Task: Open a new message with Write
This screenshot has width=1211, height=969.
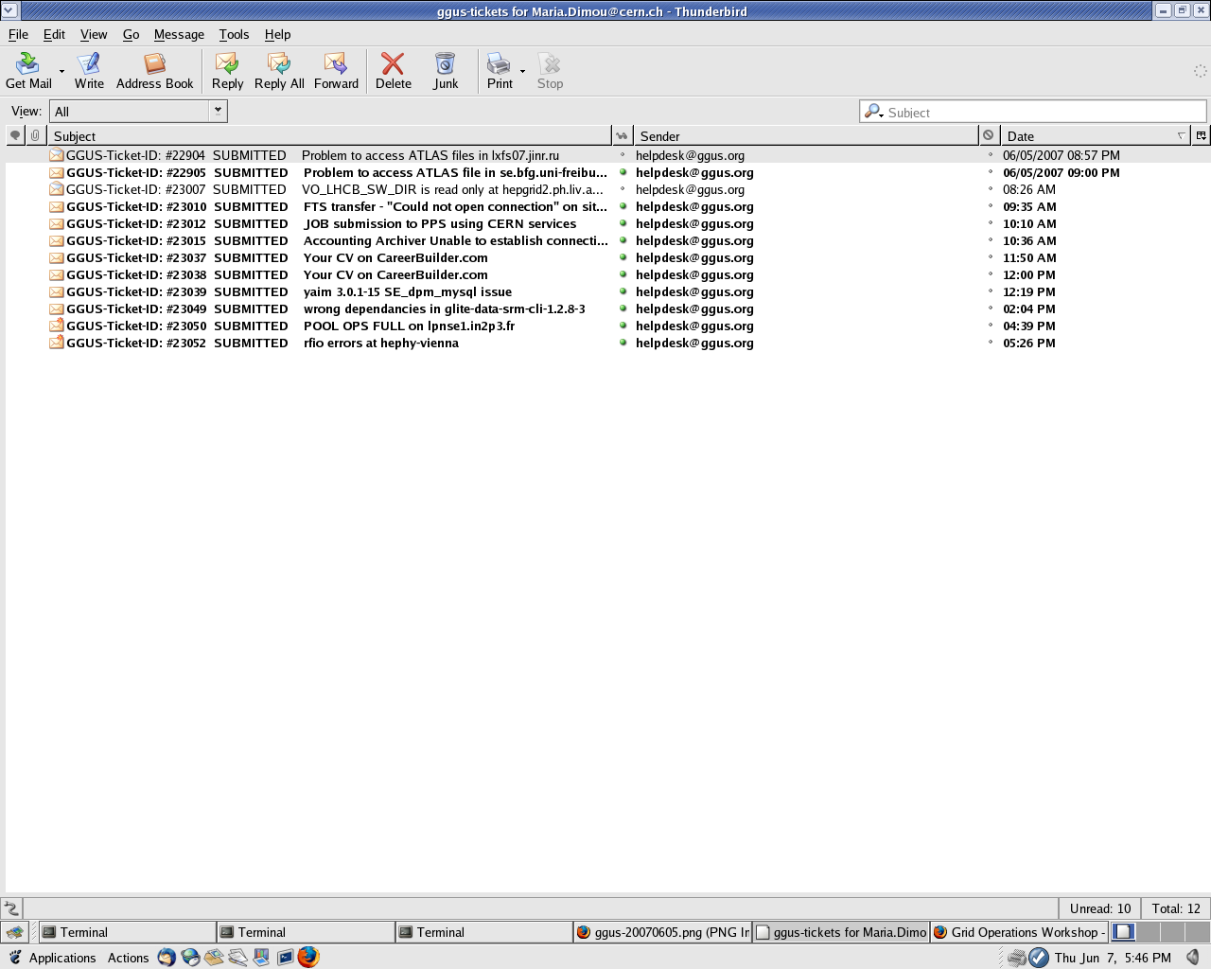Action: (89, 70)
